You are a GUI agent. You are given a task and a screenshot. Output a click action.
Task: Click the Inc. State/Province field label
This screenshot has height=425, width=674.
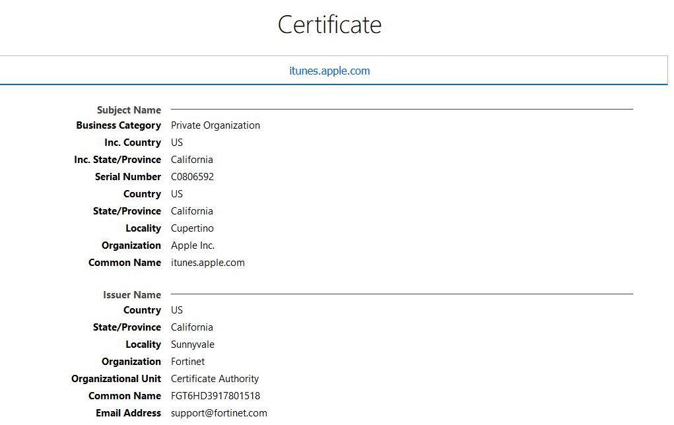tap(118, 160)
